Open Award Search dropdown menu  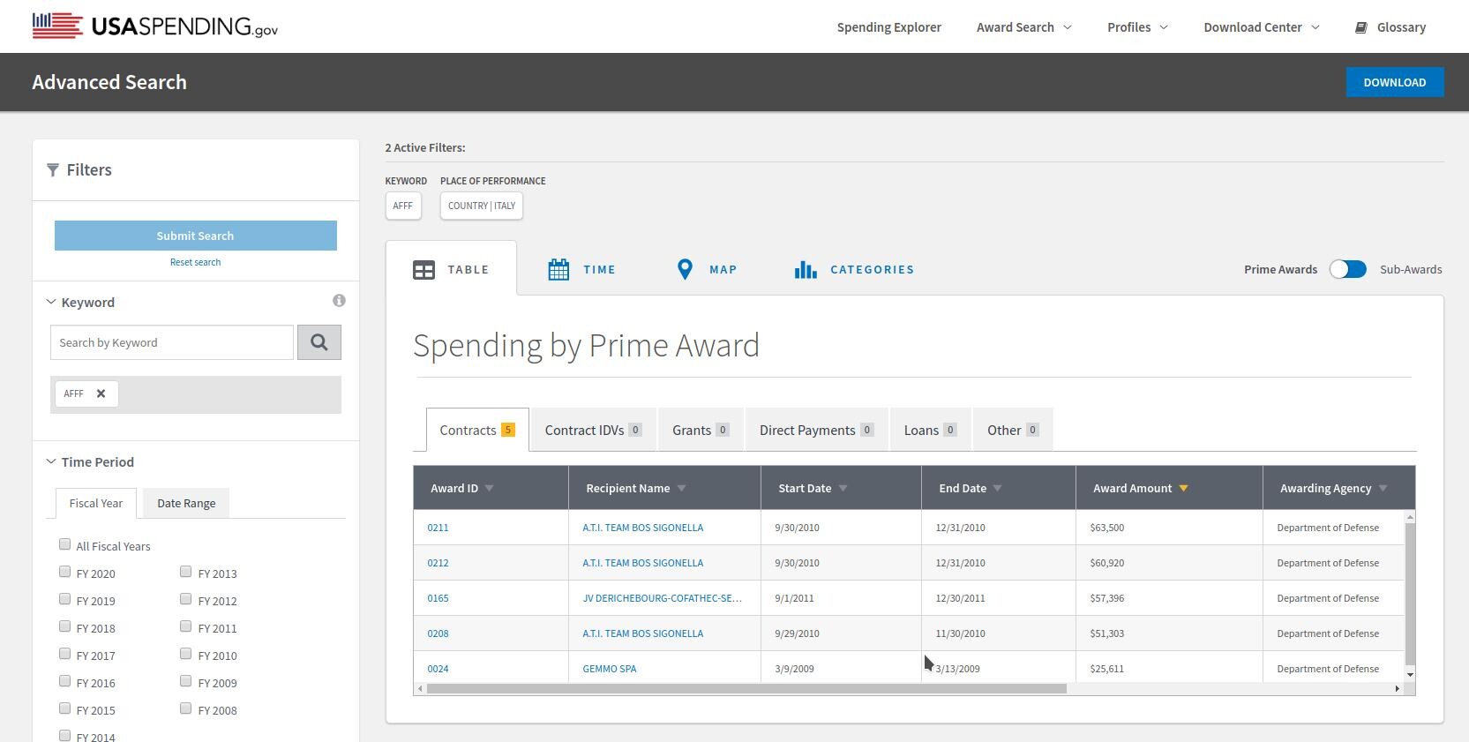coord(1023,27)
